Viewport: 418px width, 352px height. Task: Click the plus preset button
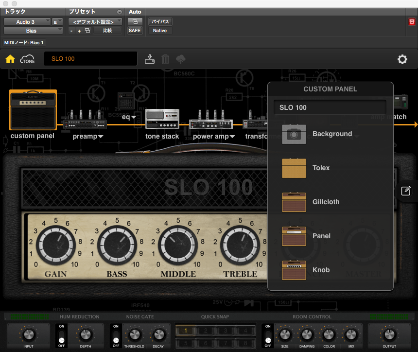pyautogui.click(x=79, y=31)
